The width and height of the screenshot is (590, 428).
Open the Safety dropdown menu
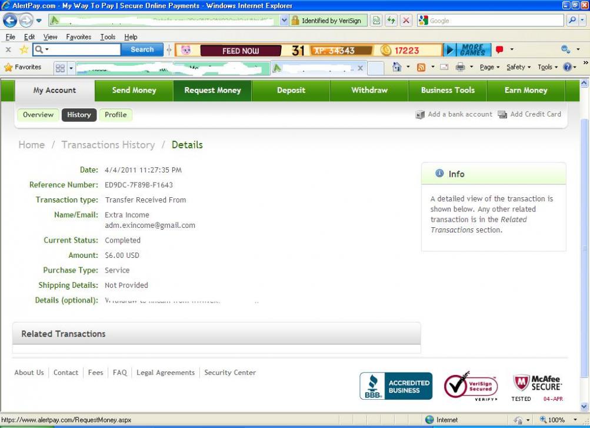(x=518, y=67)
